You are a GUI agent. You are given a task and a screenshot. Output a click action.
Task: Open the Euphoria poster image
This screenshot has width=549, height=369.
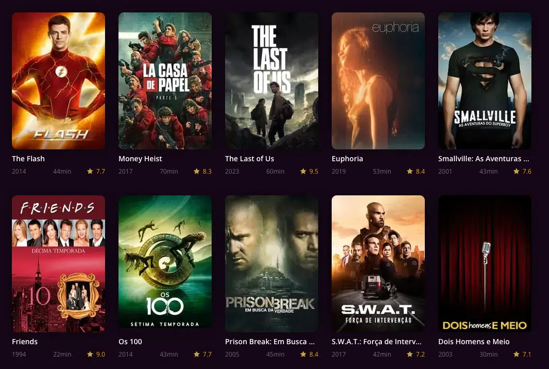pos(378,81)
